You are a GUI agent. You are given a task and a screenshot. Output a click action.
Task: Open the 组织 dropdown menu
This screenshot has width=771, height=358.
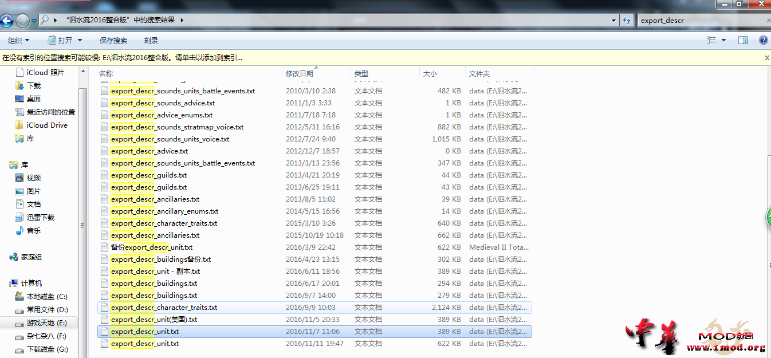point(18,40)
